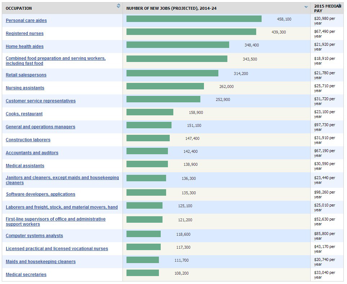The width and height of the screenshot is (347, 284).
Task: Click the $20,980 per year pay
Action: click(x=324, y=21)
